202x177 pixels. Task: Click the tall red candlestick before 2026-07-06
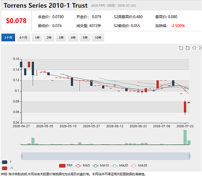157,84
